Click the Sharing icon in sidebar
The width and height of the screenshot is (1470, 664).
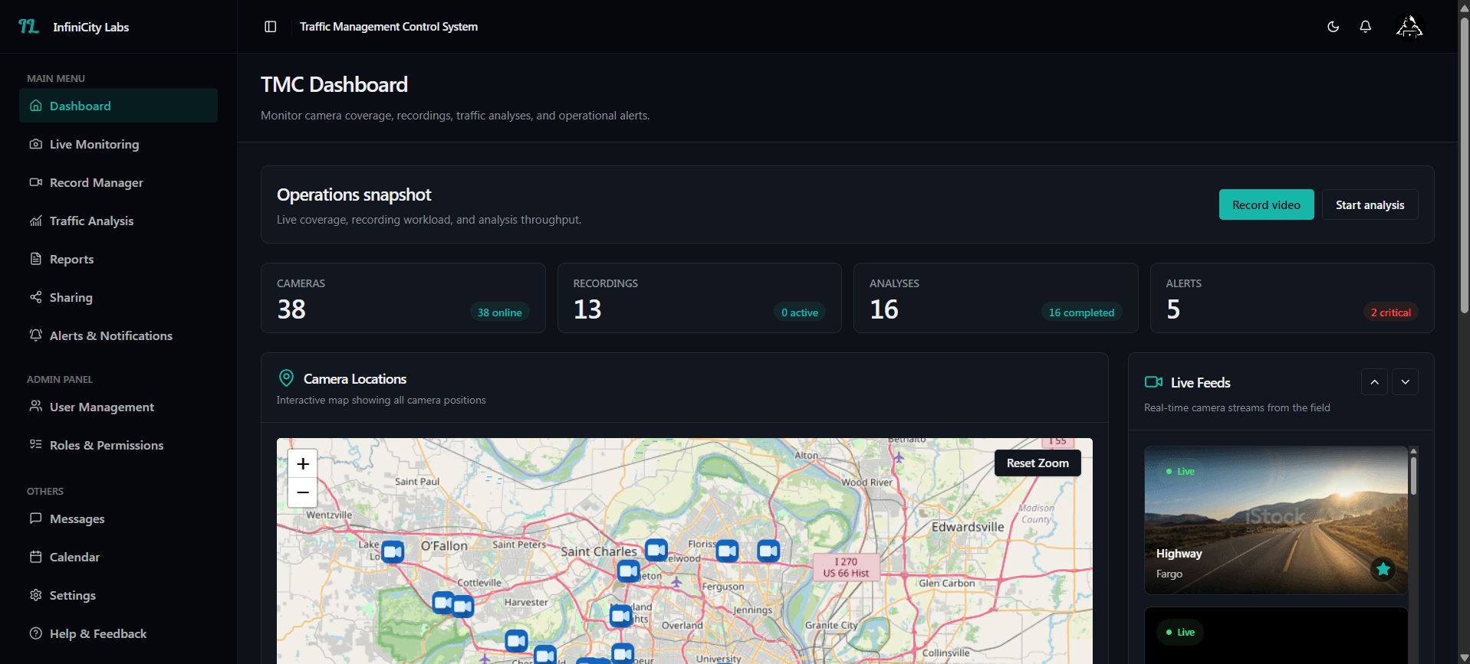[35, 297]
